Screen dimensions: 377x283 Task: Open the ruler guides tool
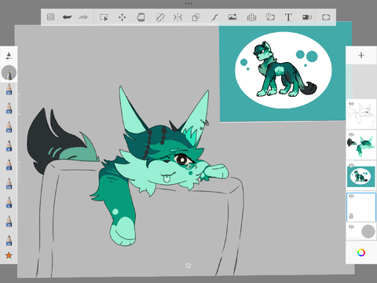click(160, 17)
